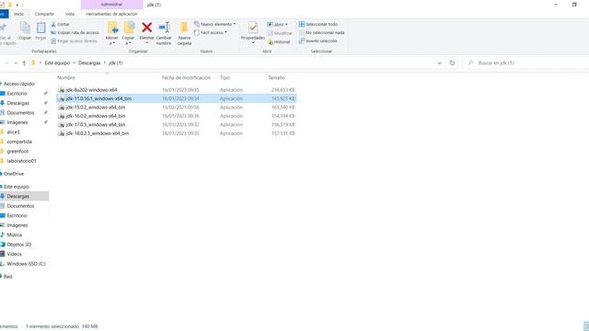This screenshot has width=589, height=331.
Task: Open the Nuevo elemento dropdown
Action: tap(214, 24)
